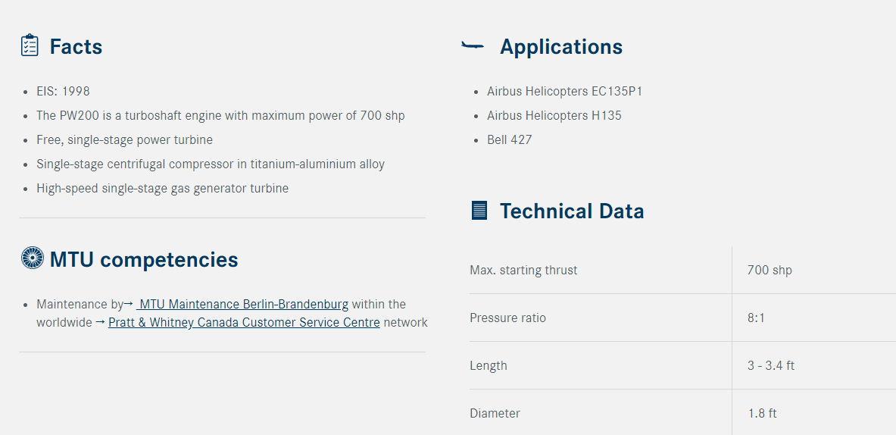The width and height of the screenshot is (896, 435).
Task: Click the 'EIS: 1998' bullet
Action: coord(63,92)
